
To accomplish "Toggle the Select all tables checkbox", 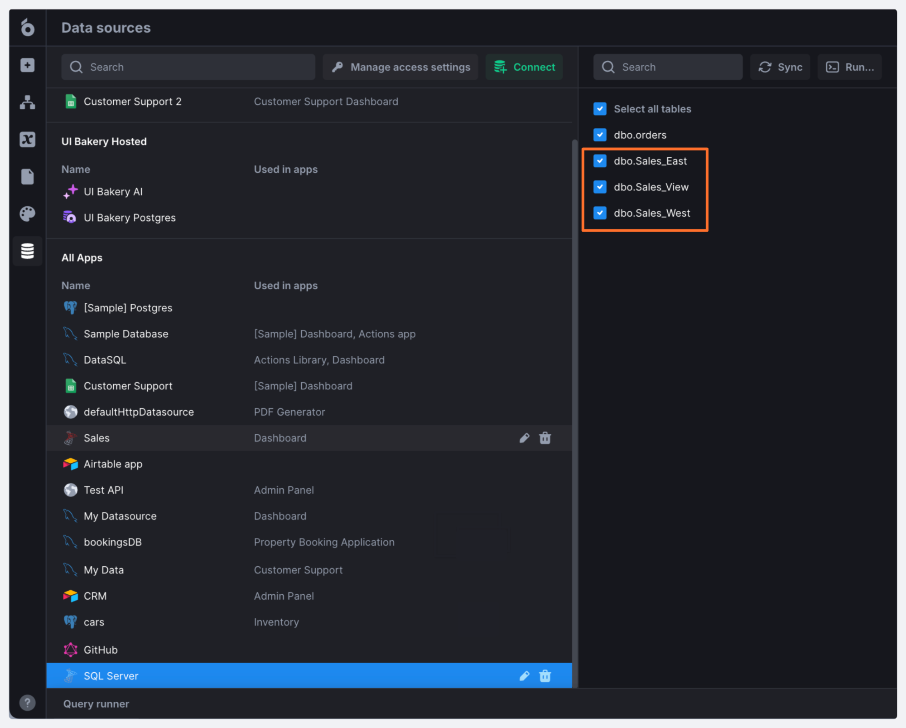I will (600, 109).
